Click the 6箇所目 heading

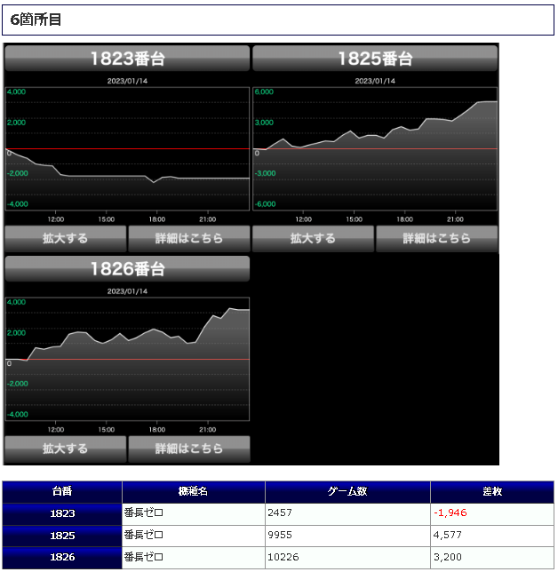click(36, 20)
